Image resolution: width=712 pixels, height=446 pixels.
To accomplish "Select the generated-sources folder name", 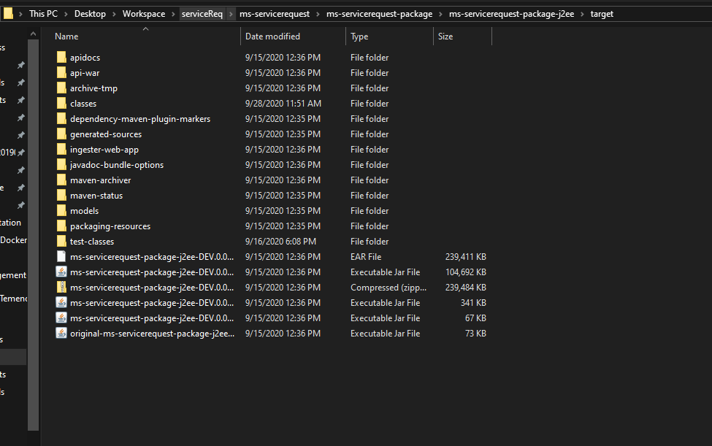I will coord(106,134).
